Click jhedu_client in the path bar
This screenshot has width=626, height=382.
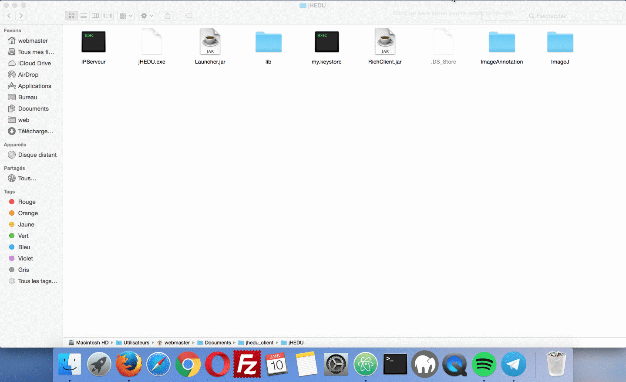point(256,343)
